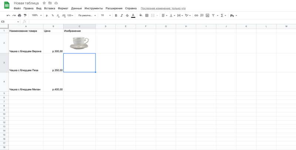
Task: Toggle bold formatting
Action: tap(116, 15)
